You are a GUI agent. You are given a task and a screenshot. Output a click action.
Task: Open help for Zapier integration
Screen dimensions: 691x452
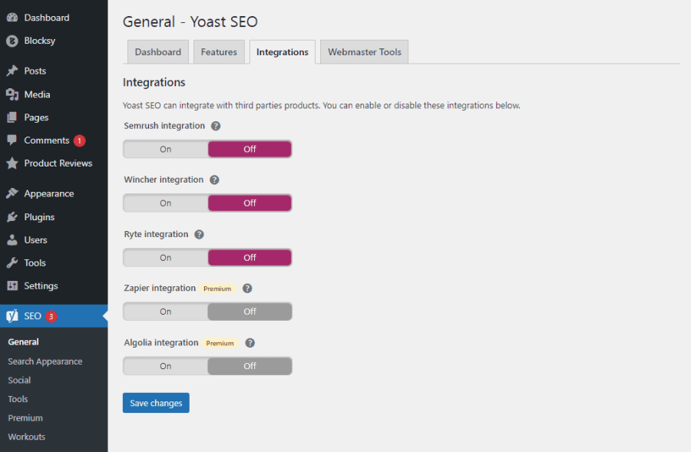(247, 289)
